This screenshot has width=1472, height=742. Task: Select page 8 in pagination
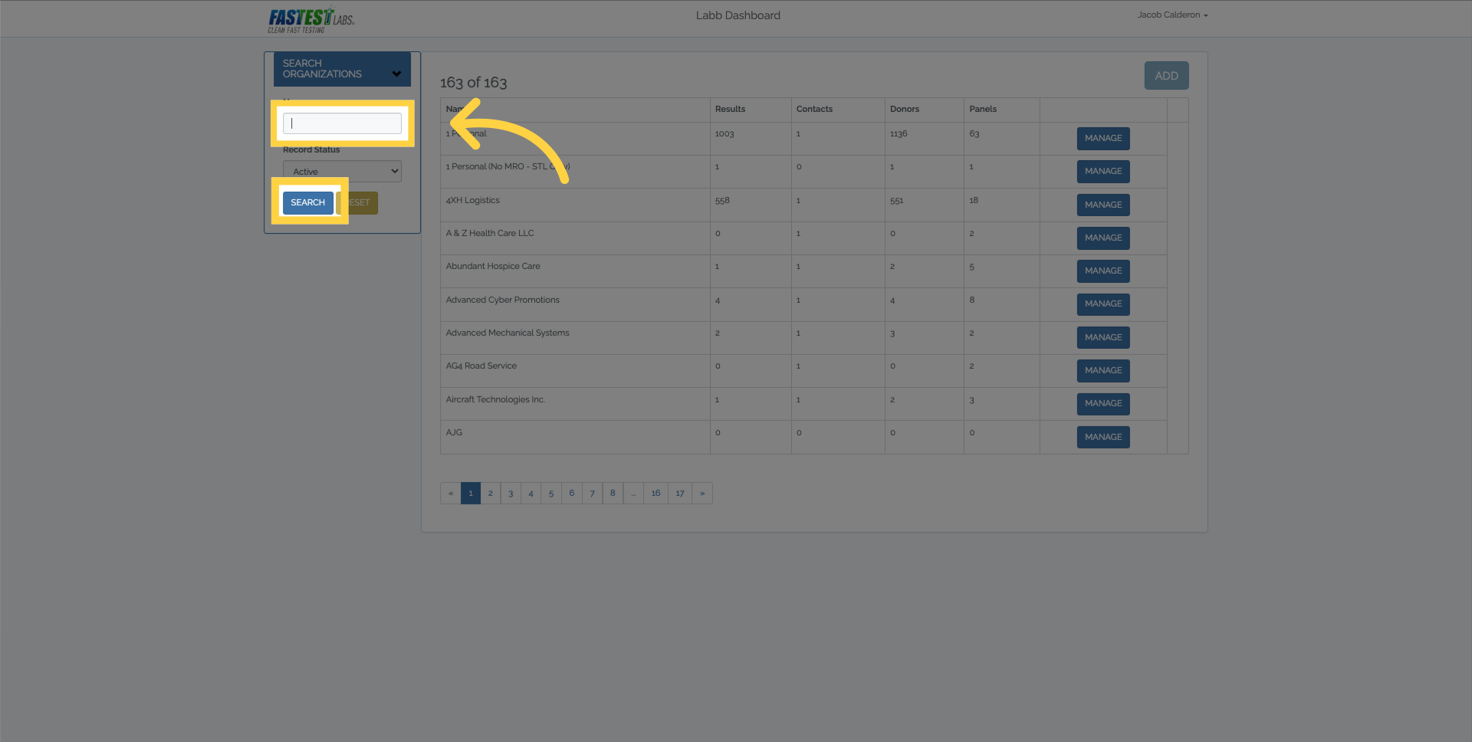pos(613,493)
